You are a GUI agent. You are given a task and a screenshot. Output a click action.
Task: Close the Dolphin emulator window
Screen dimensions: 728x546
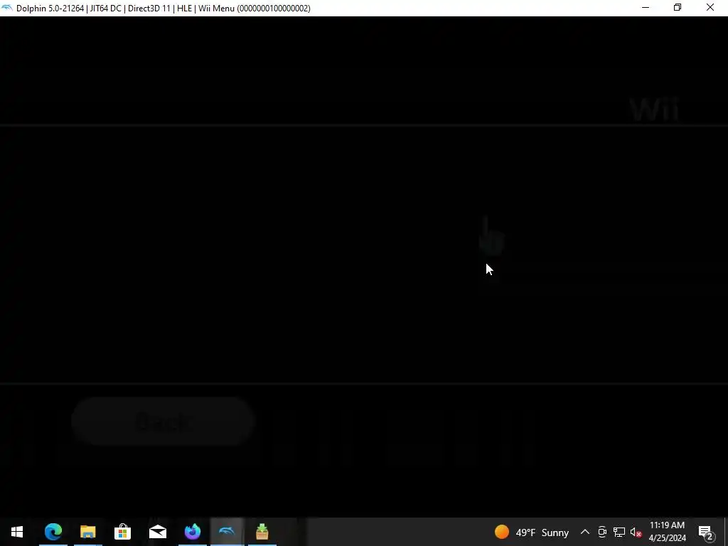tap(710, 8)
